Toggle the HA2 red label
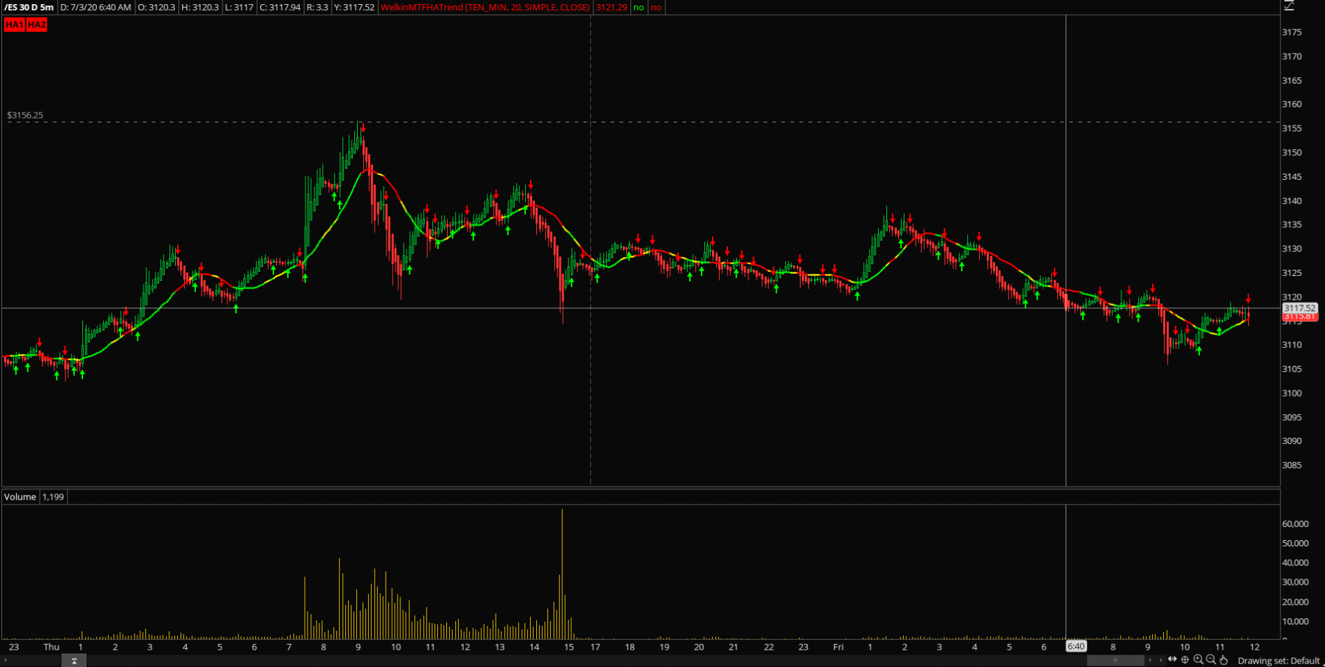The width and height of the screenshot is (1325, 667). [x=37, y=24]
